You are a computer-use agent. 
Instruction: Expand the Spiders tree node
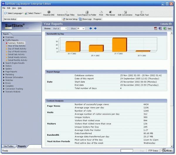pos(4,69)
